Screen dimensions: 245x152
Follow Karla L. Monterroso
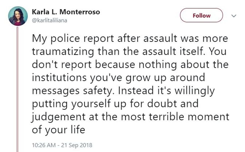click(x=201, y=15)
